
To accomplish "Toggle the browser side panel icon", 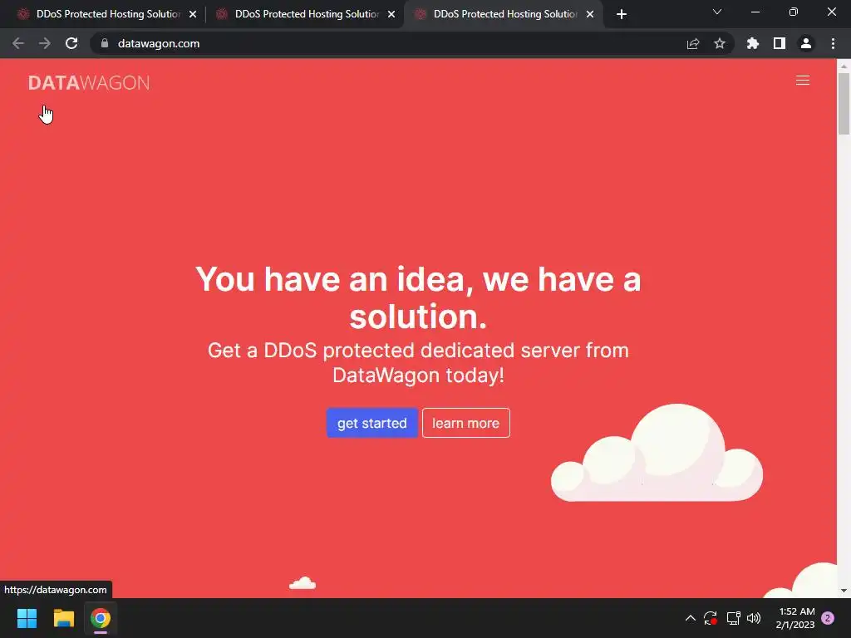I will [780, 43].
